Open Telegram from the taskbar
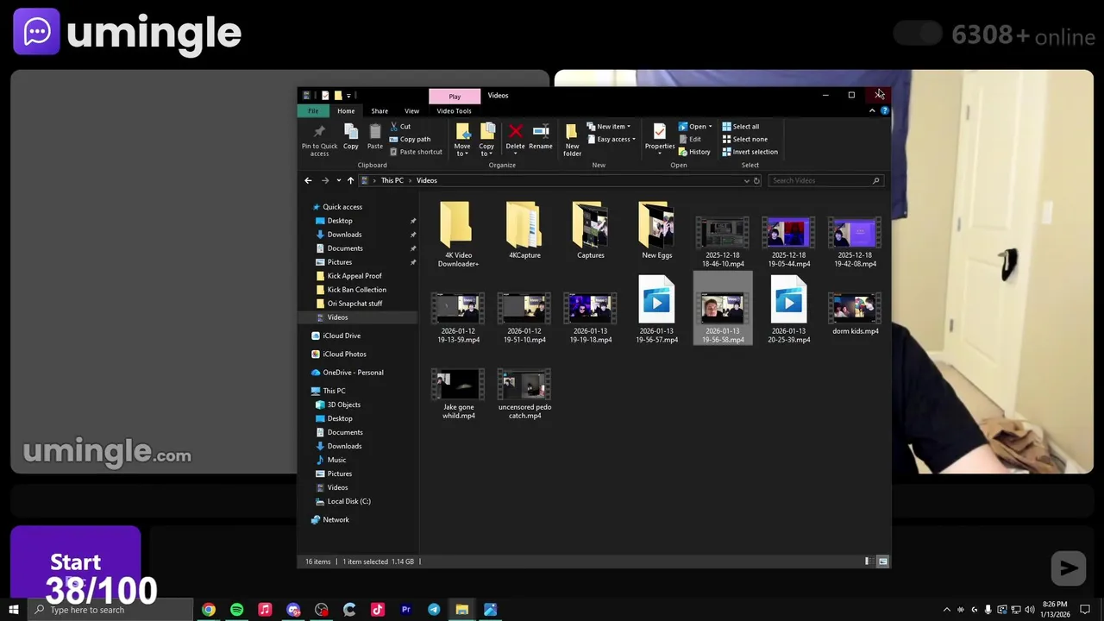Screen dimensions: 1104x621 [434, 610]
